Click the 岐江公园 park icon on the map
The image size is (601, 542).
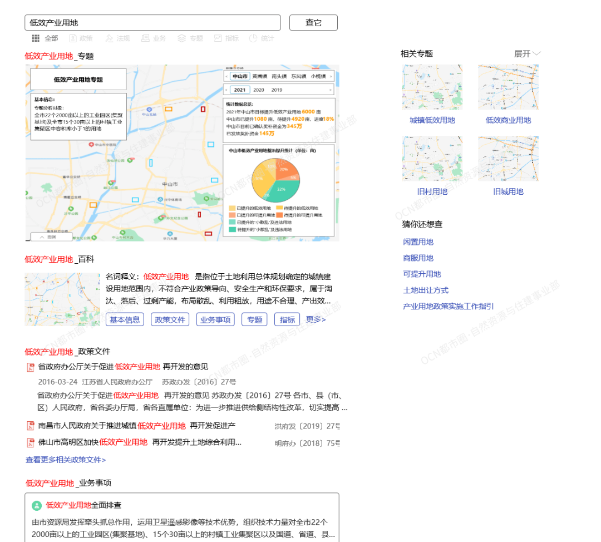click(111, 183)
